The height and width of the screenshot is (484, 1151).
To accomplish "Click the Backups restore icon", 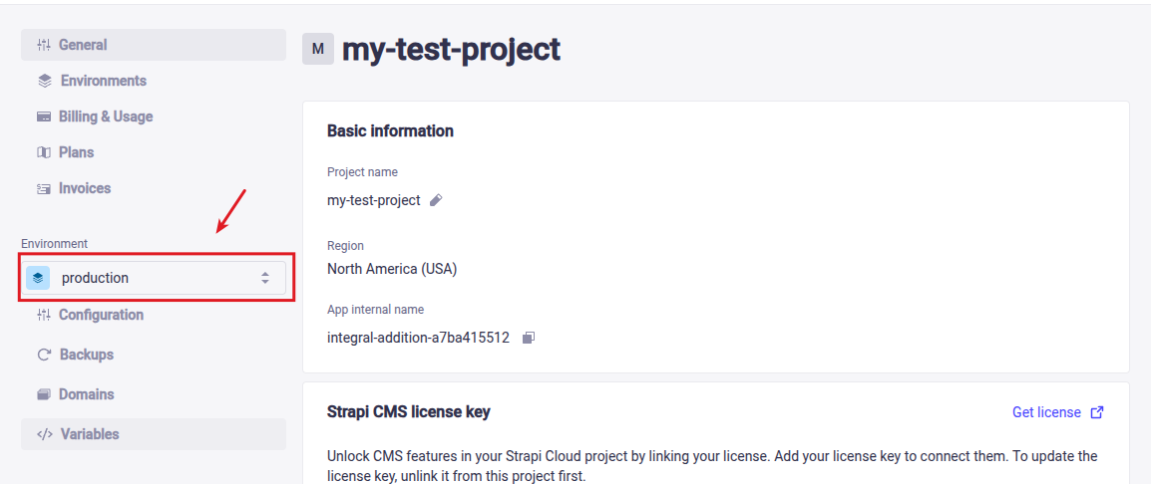I will tap(43, 355).
